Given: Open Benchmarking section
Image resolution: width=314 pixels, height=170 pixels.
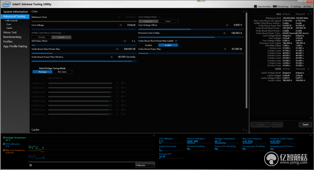Looking at the screenshot, I should click(12, 37).
